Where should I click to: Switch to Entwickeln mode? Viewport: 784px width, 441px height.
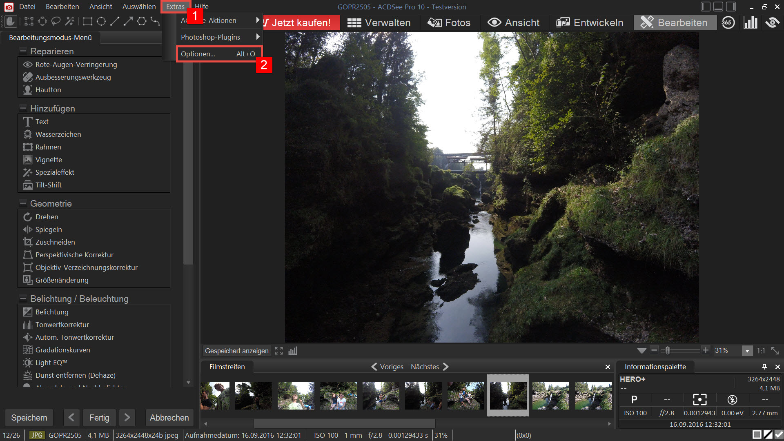(590, 22)
